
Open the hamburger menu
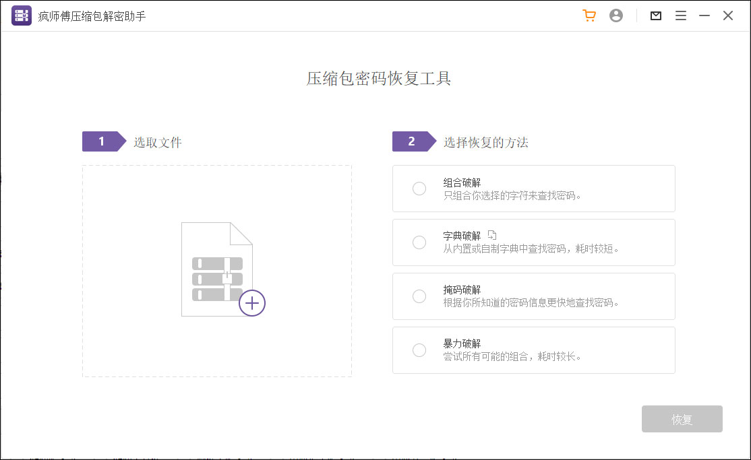pyautogui.click(x=681, y=15)
